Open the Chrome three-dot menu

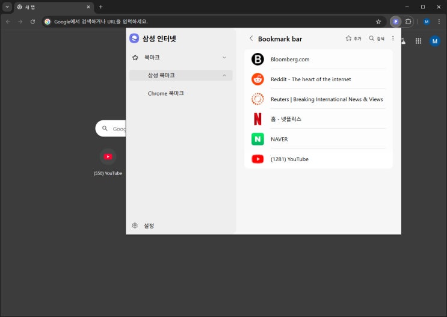pyautogui.click(x=439, y=22)
